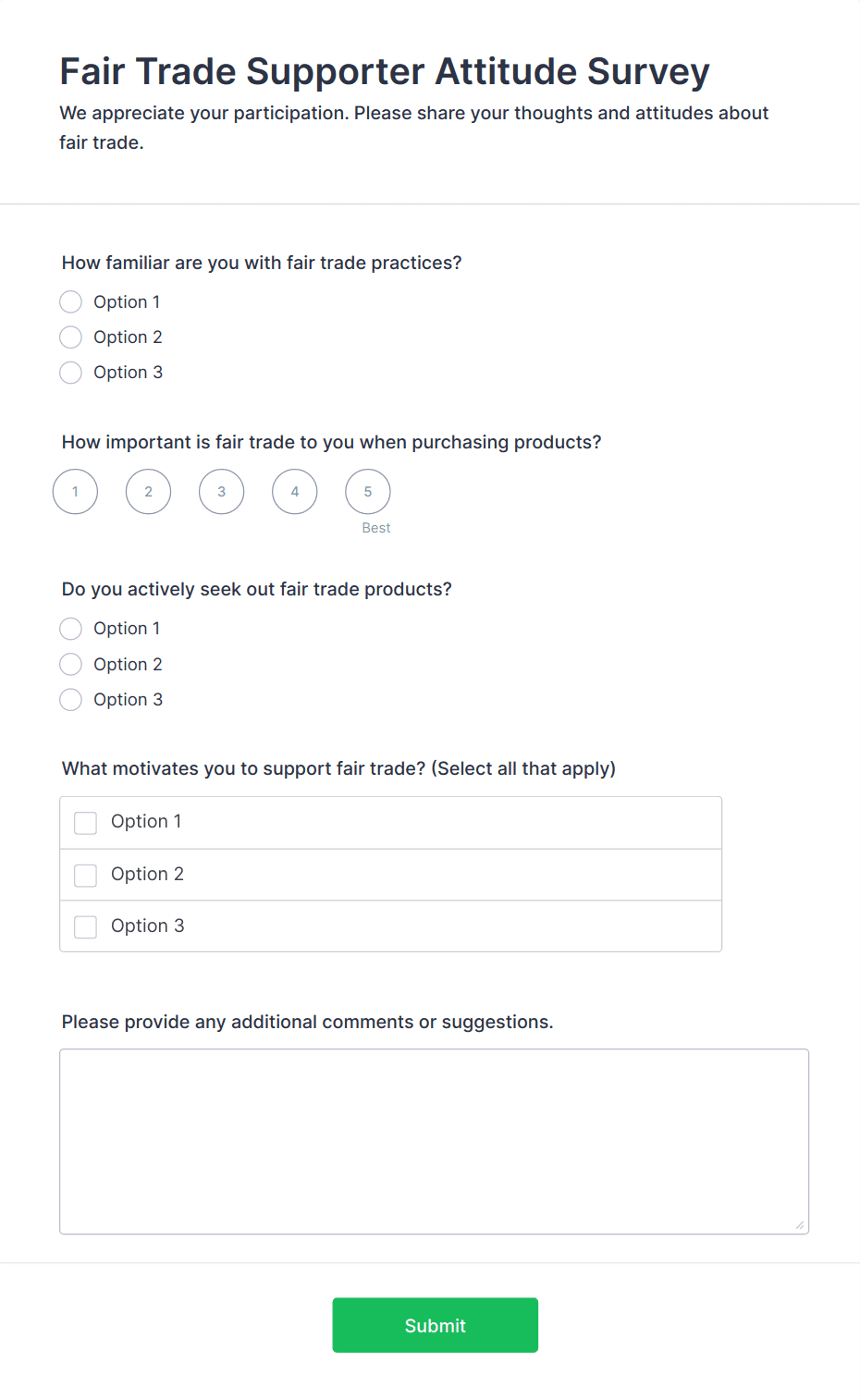Click the Fair Trade Supporter Attitude Survey title
860x1398 pixels.
(x=385, y=71)
